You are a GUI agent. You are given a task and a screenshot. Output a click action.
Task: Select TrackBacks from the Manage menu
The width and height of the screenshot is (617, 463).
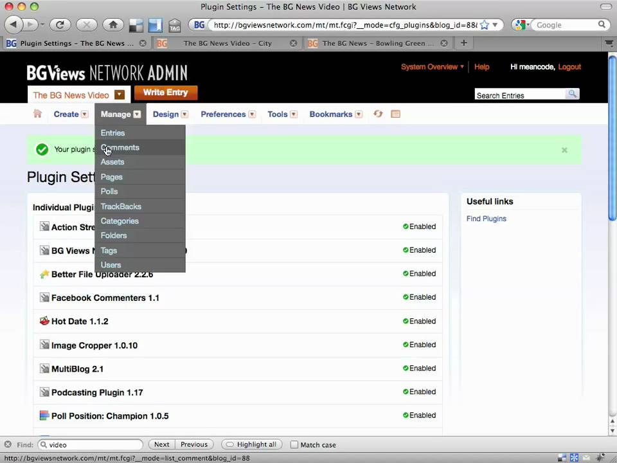point(139,206)
